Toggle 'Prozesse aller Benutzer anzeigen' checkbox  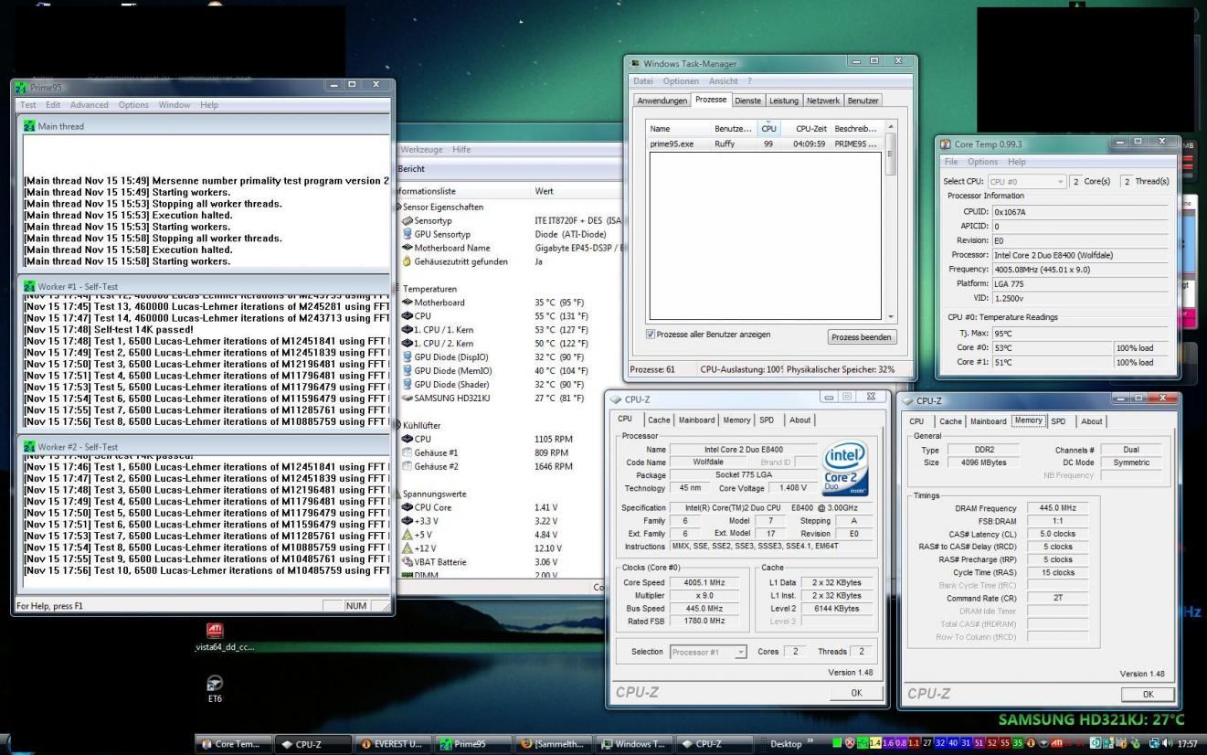coord(651,335)
